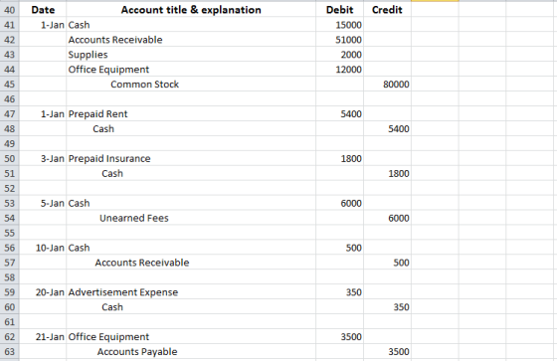Select the 1800 credit in row 51
Image resolution: width=557 pixels, height=361 pixels.
(x=387, y=173)
